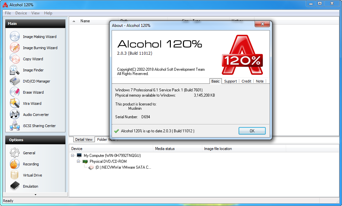Open Virtual Drive stacked discs icon
Screen dimensions: 342x206
(x=15, y=175)
